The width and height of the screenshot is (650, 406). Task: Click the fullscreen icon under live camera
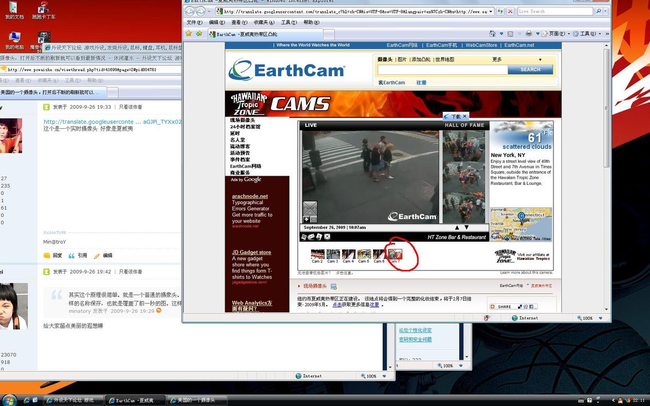[x=327, y=237]
